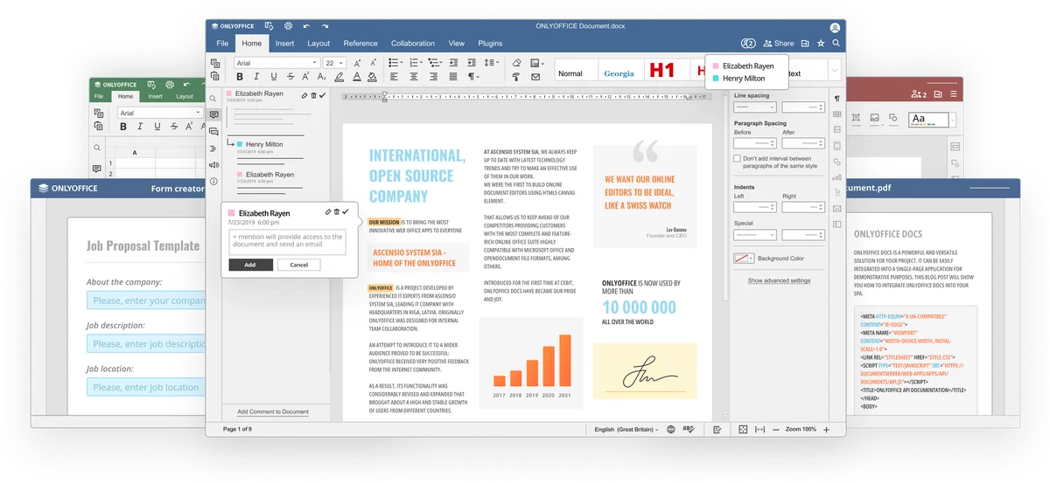This screenshot has height=483, width=1050.
Task: Switch to the Insert tab in document editor
Action: coord(284,44)
